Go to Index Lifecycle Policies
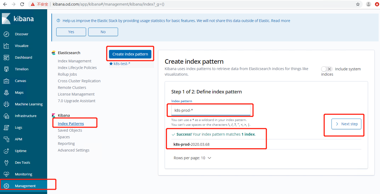Screen dimensions: 380x194 pyautogui.click(x=77, y=68)
